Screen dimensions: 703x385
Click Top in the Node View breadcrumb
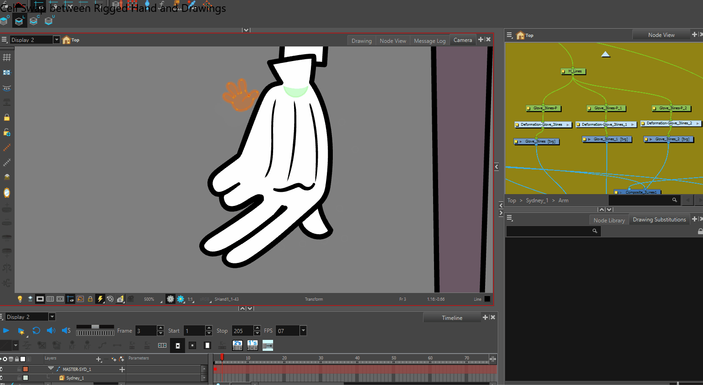(x=512, y=200)
